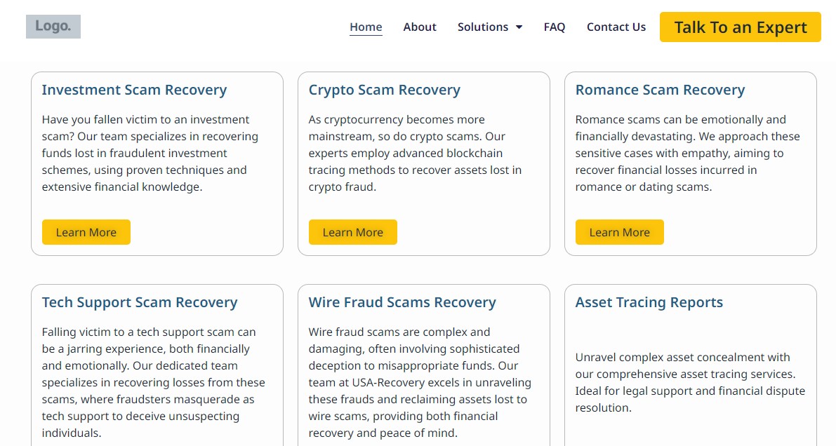836x446 pixels.
Task: Go to the Home nav item
Action: 366,27
